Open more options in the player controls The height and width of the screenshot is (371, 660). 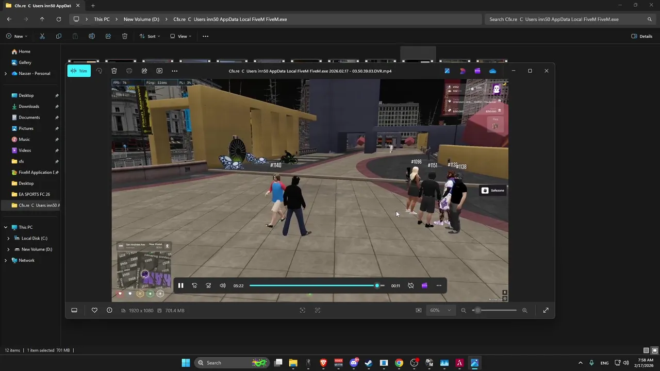coord(439,285)
